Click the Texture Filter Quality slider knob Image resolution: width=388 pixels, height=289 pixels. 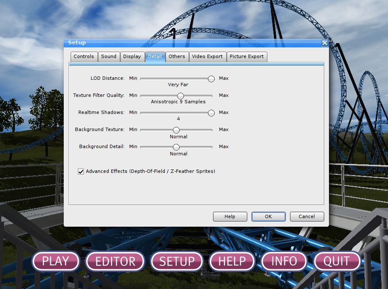(x=181, y=96)
